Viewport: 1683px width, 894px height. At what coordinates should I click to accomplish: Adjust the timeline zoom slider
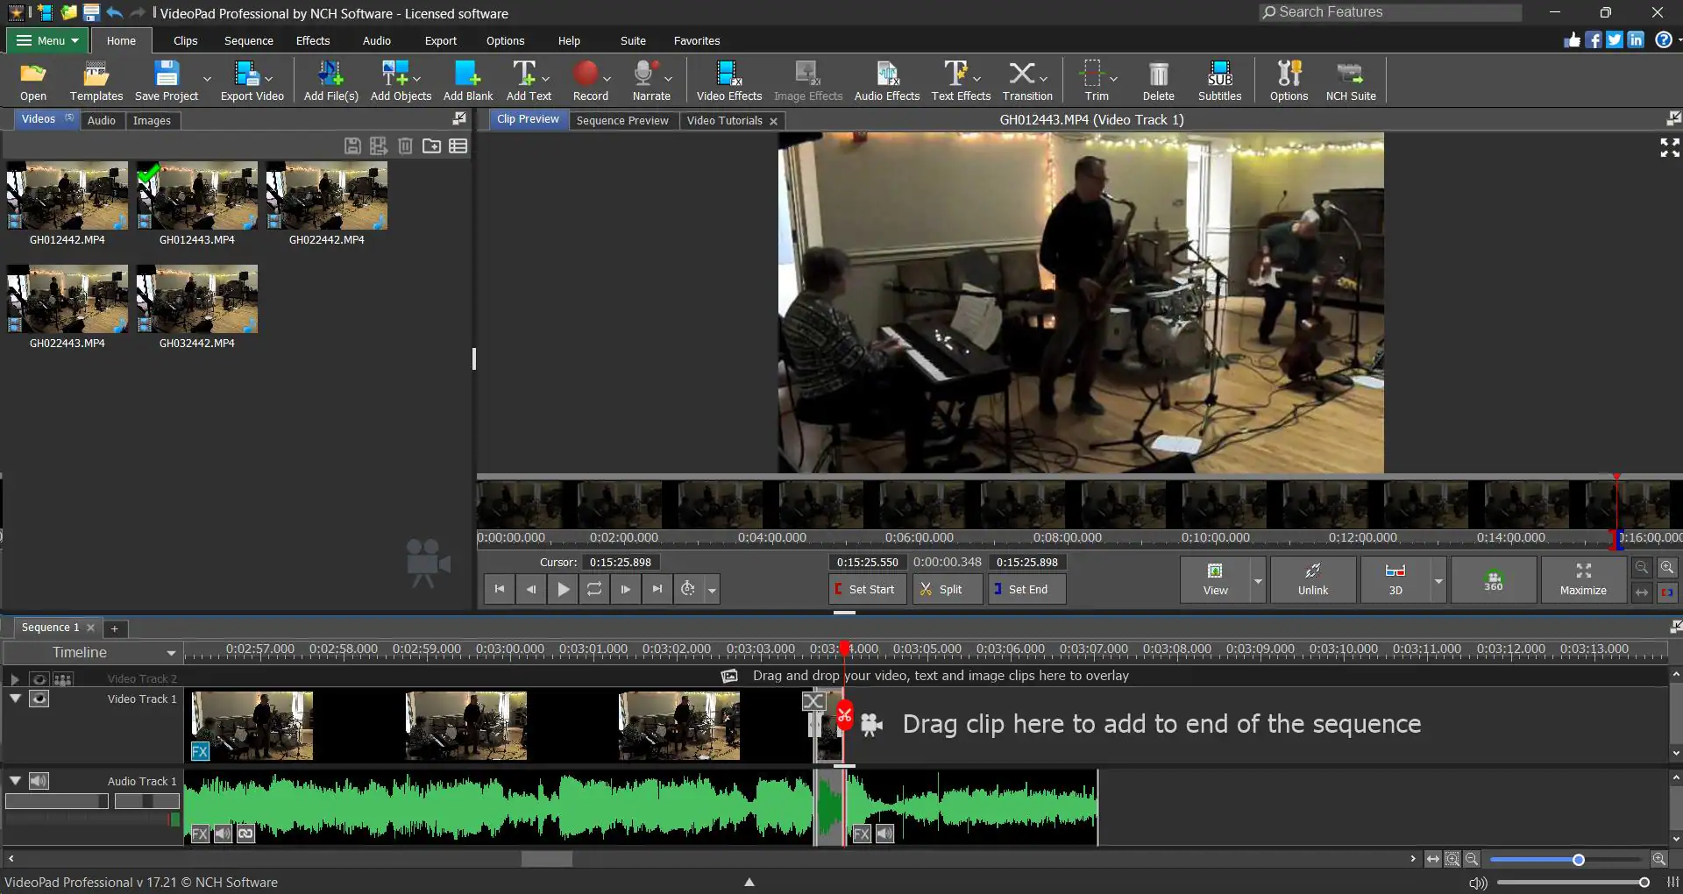1578,860
